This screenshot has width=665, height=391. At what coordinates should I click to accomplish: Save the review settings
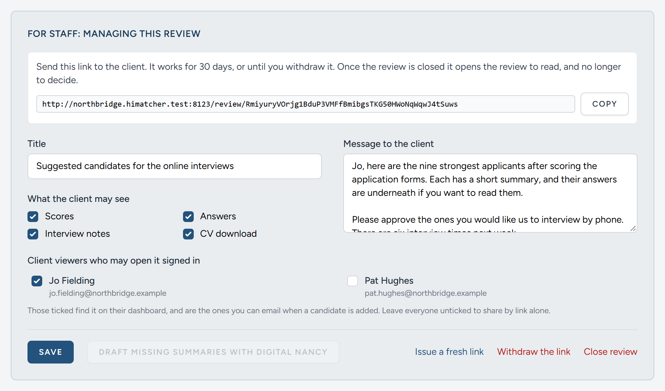(51, 352)
